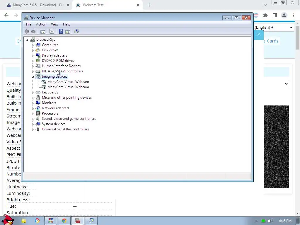Click the Computer category icon

click(38, 45)
